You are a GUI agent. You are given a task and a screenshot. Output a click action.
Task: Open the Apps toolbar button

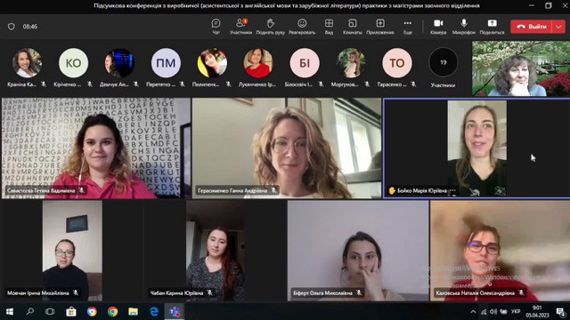tap(380, 27)
